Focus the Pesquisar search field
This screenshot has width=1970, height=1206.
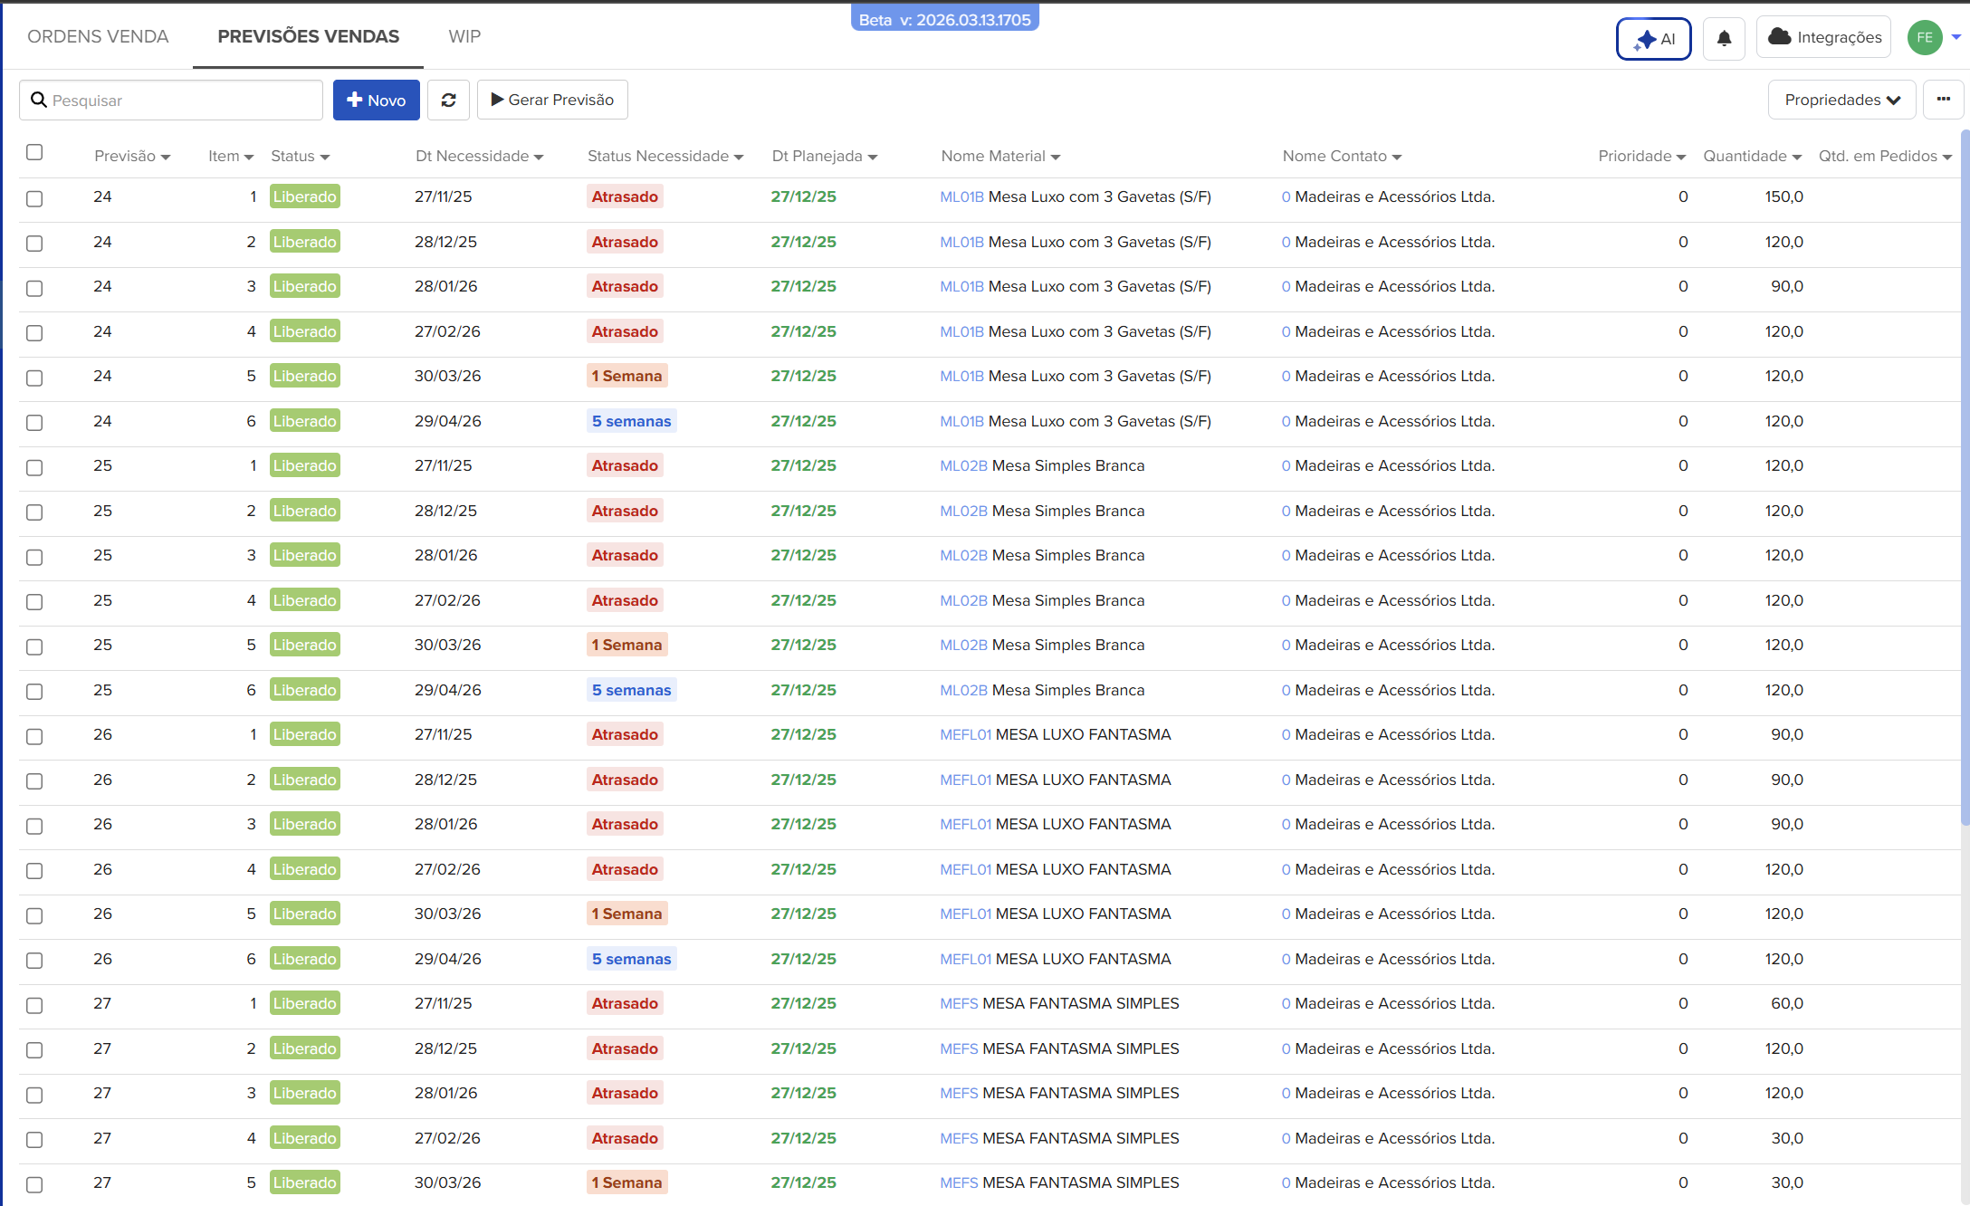(x=181, y=100)
